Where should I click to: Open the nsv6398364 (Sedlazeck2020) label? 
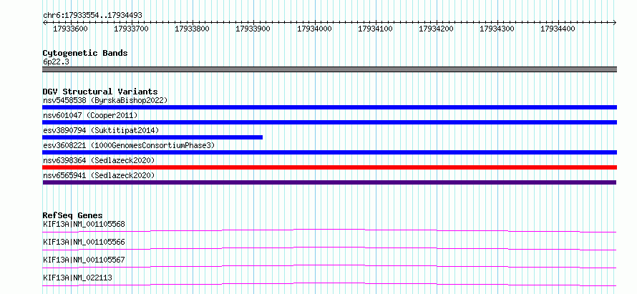tap(99, 161)
